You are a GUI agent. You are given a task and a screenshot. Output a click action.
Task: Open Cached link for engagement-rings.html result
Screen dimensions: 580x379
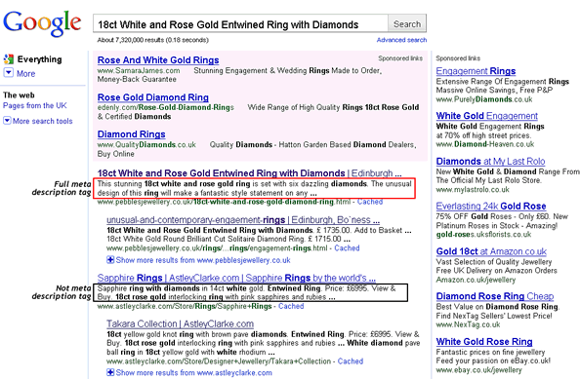tap(347, 248)
